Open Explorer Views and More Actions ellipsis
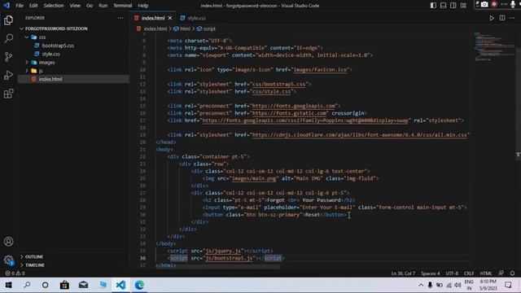Screen dimensions: 521x293 (120, 18)
